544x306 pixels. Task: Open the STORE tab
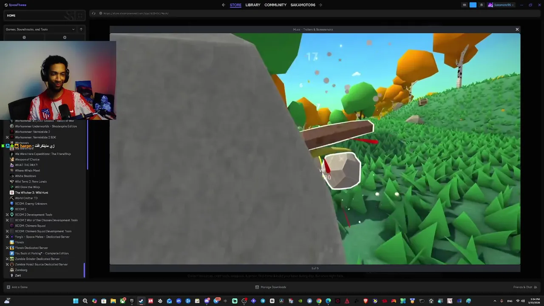coord(235,5)
